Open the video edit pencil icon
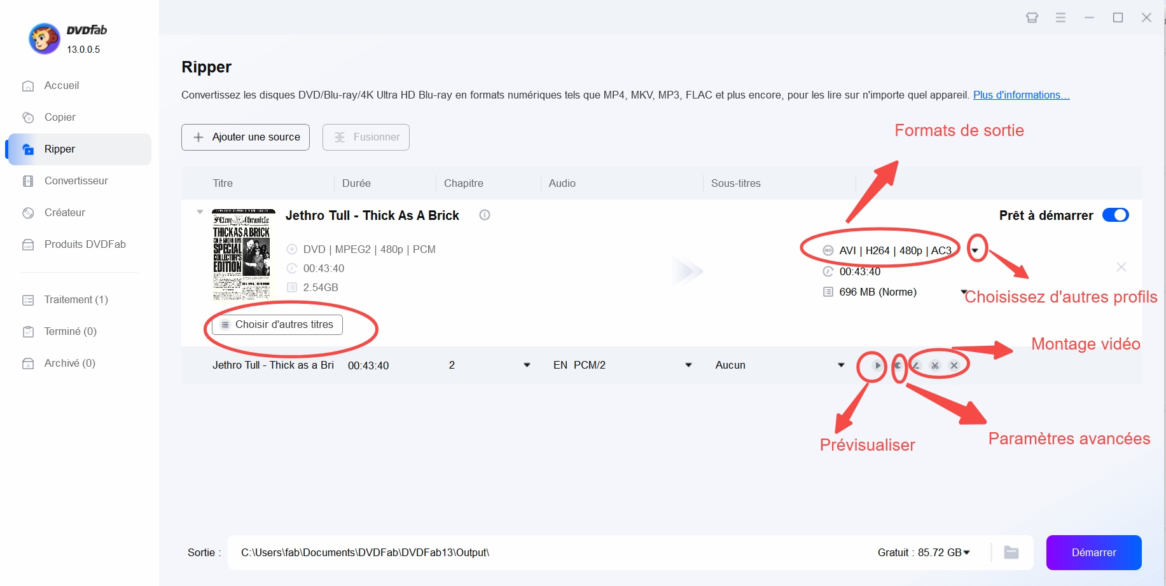Viewport: 1166px width, 586px height. 916,365
